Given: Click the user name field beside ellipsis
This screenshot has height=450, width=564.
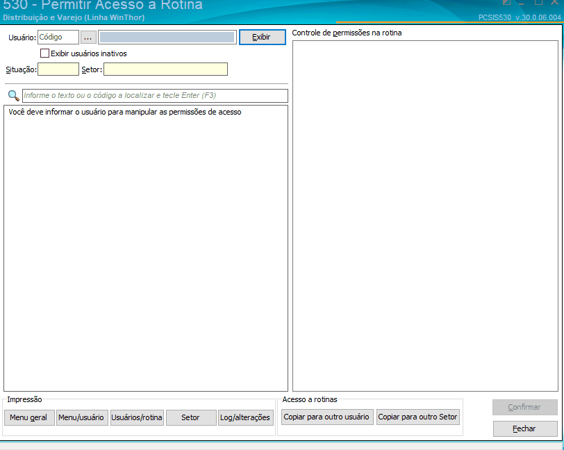Looking at the screenshot, I should point(167,37).
